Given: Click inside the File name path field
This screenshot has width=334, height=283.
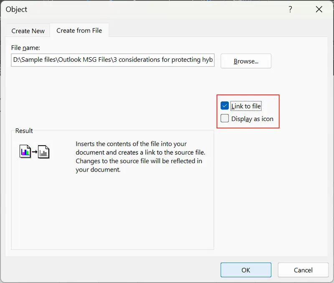Looking at the screenshot, I should pyautogui.click(x=113, y=60).
